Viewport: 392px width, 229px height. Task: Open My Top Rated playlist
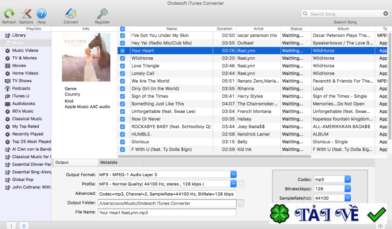[x=25, y=126]
